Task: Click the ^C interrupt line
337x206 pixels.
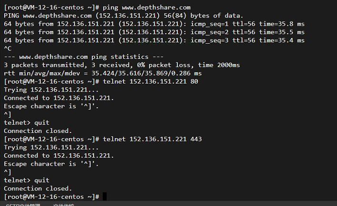Action: (8, 49)
